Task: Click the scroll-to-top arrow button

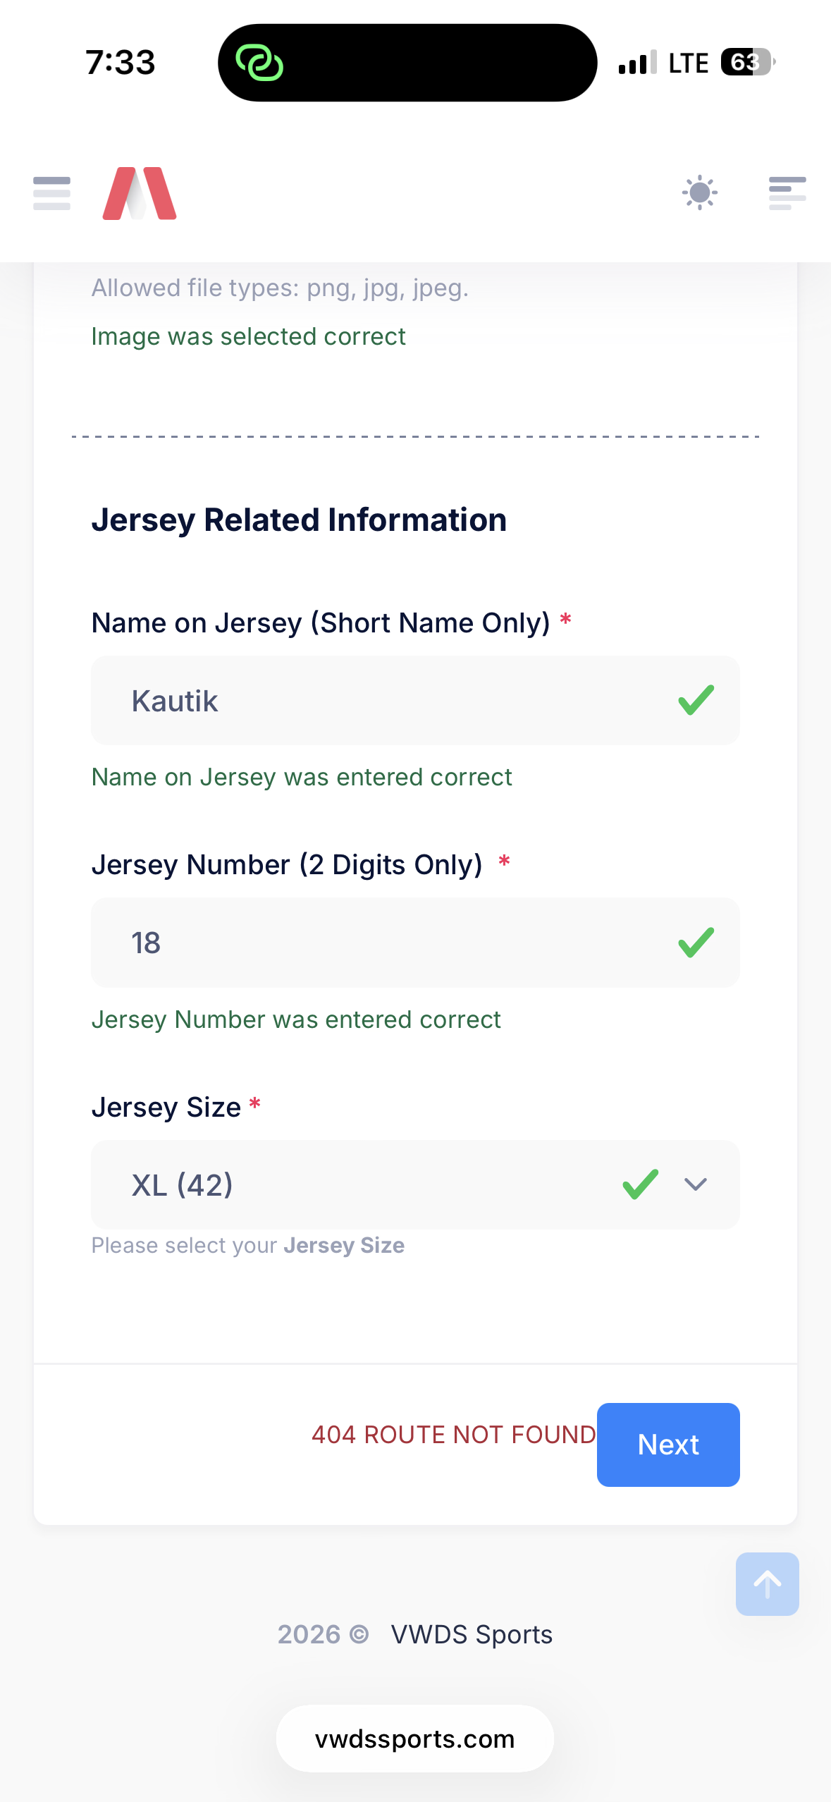Action: (x=767, y=1584)
